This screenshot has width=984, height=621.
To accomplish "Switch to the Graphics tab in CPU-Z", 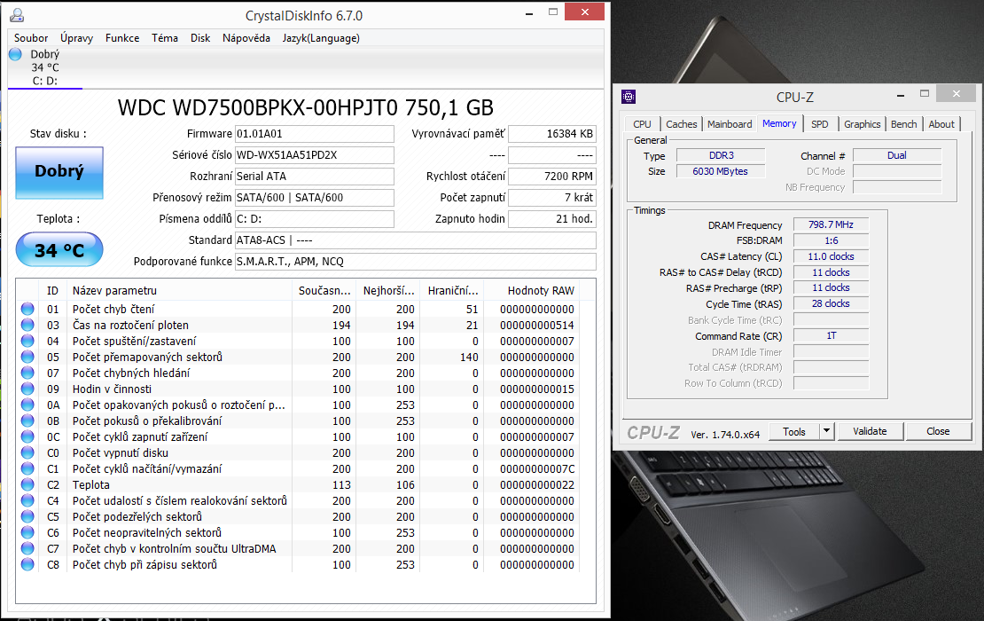I will click(863, 124).
